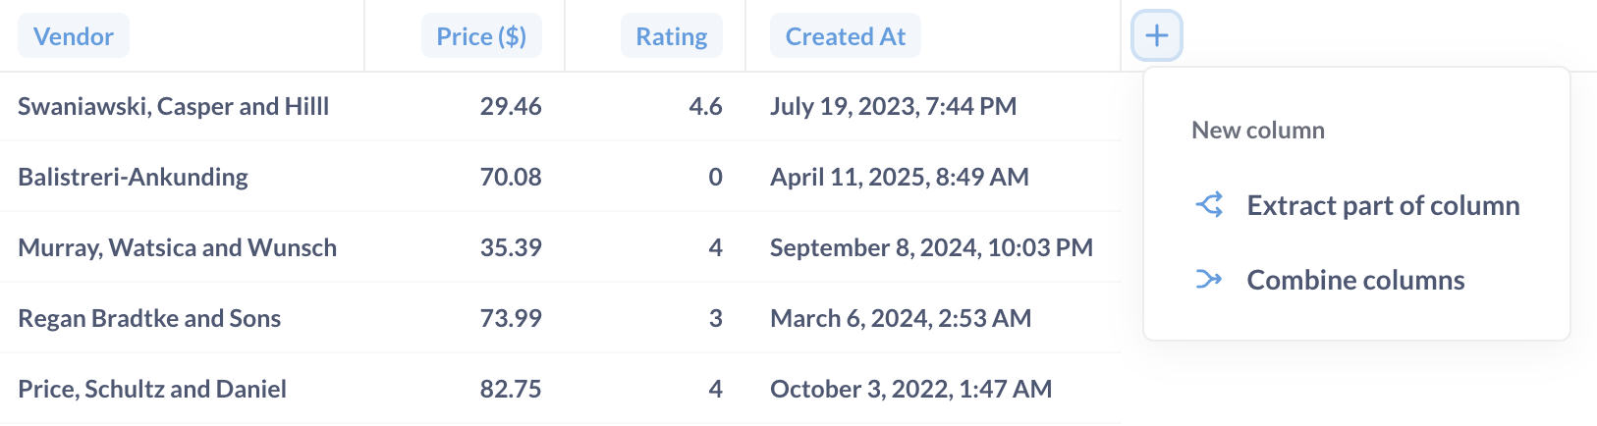Click the Extract part of column icon
The height and width of the screenshot is (426, 1597).
pos(1209,205)
